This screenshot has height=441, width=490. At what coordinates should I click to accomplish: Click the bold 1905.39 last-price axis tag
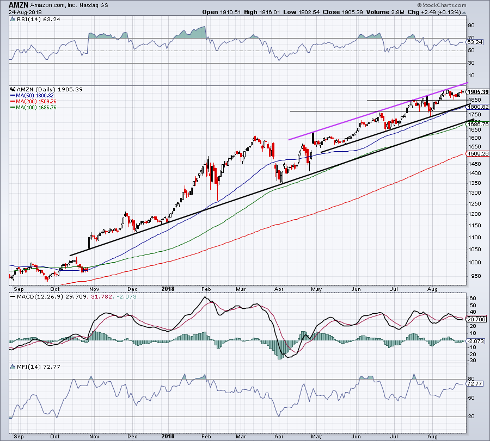[477, 92]
